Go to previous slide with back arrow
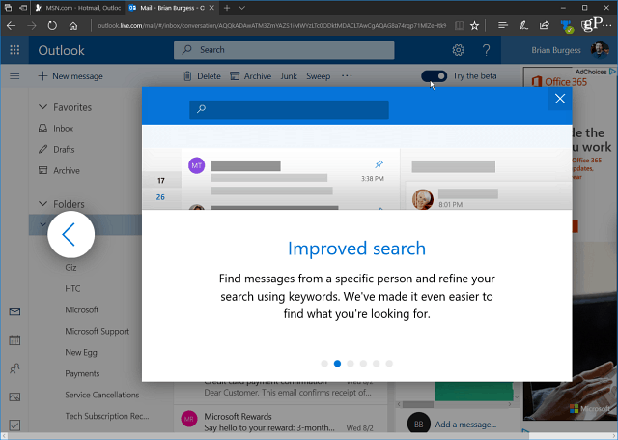Screen dimensions: 618x440 pos(70,234)
